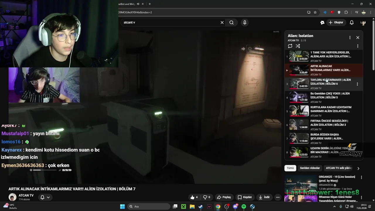Toggle playlist loop for Alien: Isolation
Screen dimensions: 375x211
click(x=290, y=46)
